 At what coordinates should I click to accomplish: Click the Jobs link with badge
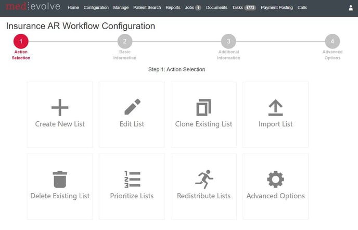click(x=193, y=8)
